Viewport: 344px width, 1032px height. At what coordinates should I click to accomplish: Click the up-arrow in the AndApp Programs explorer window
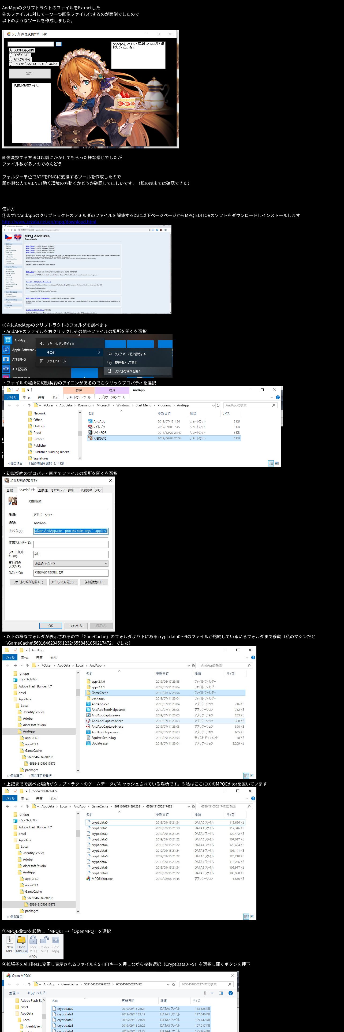pos(29,405)
